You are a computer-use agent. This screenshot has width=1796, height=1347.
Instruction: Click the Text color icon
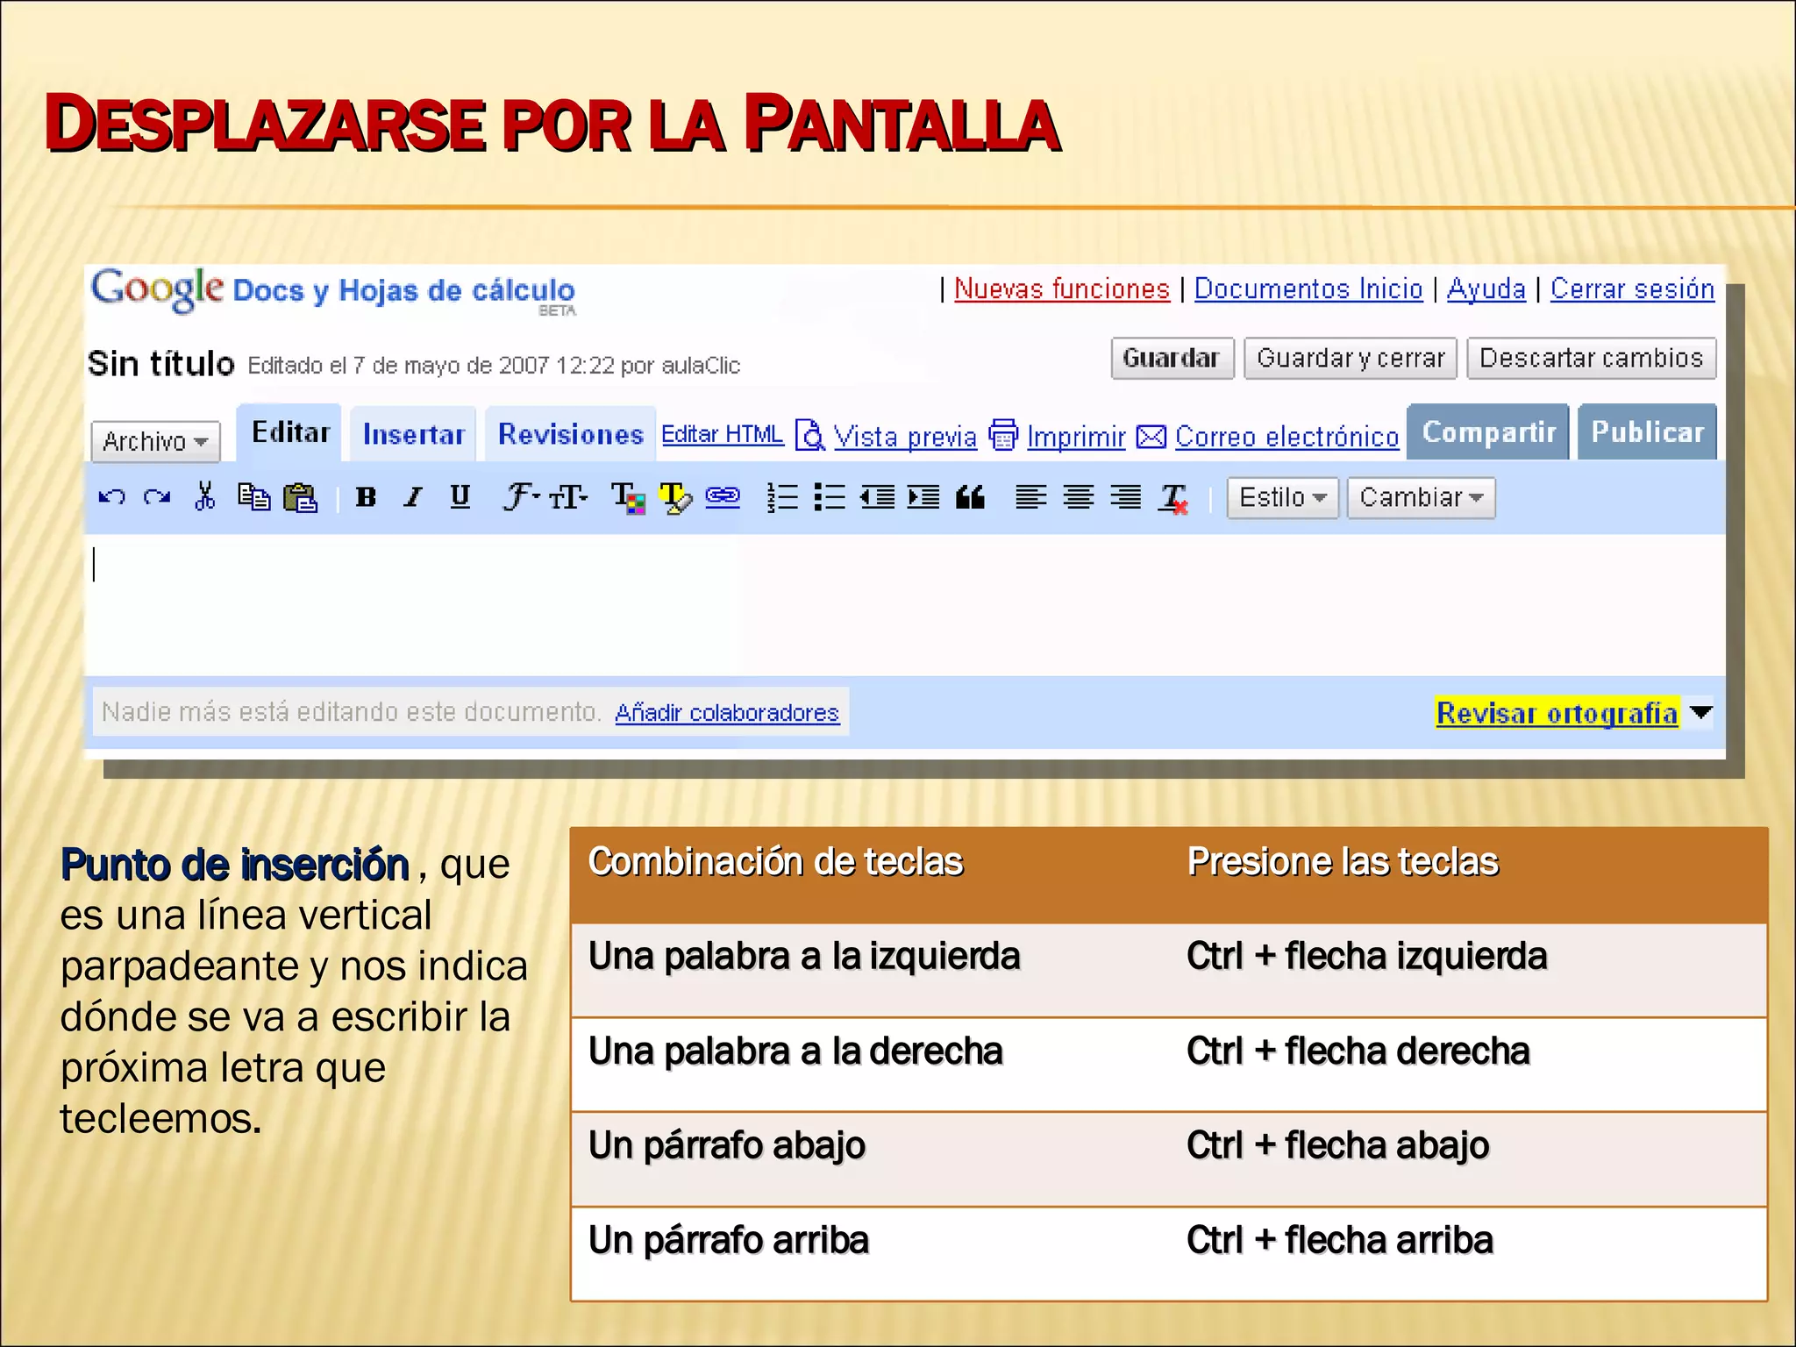628,497
